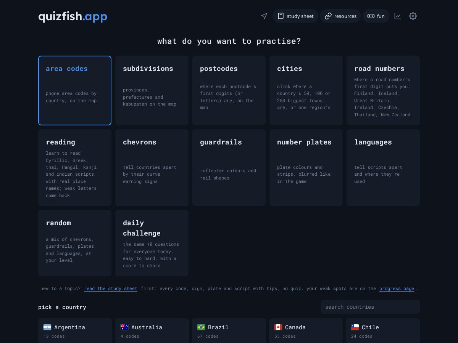Click the '67 codes' label

pos(208,336)
